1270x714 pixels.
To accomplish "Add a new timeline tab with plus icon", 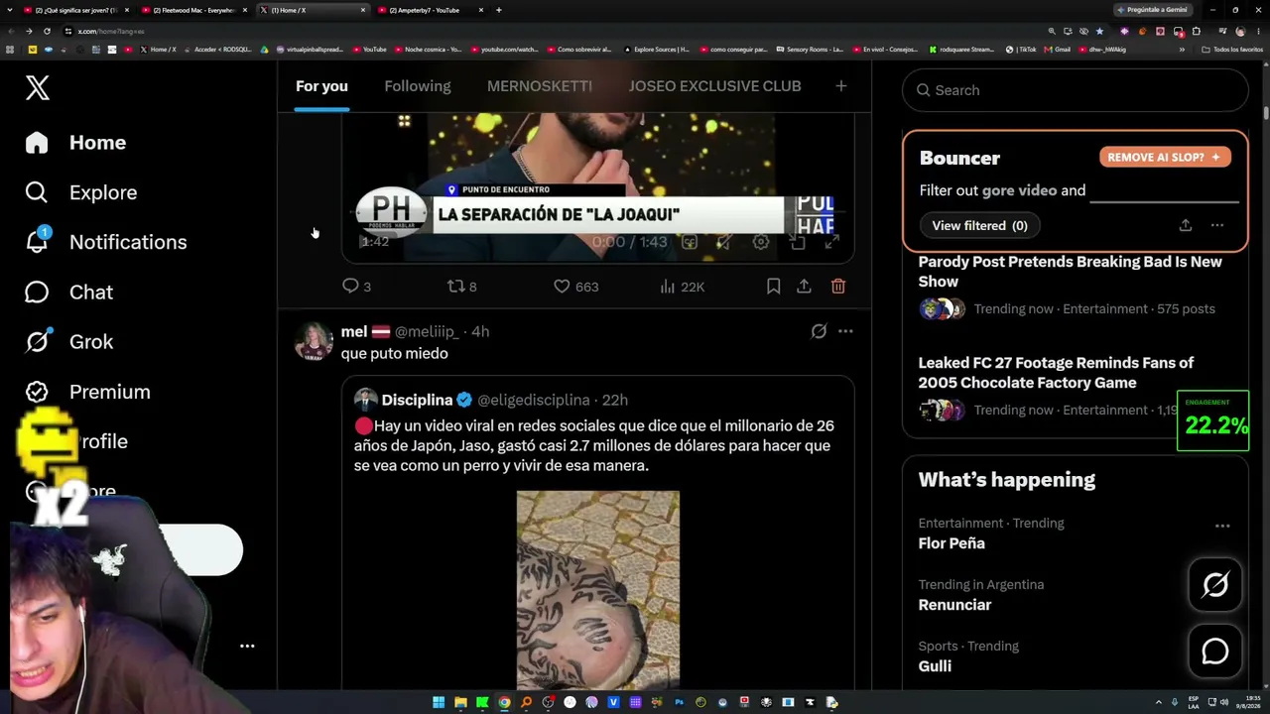I will coord(841,86).
